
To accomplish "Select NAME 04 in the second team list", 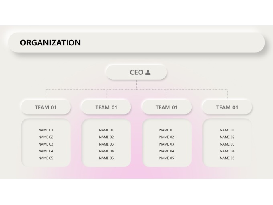I will (x=106, y=151).
